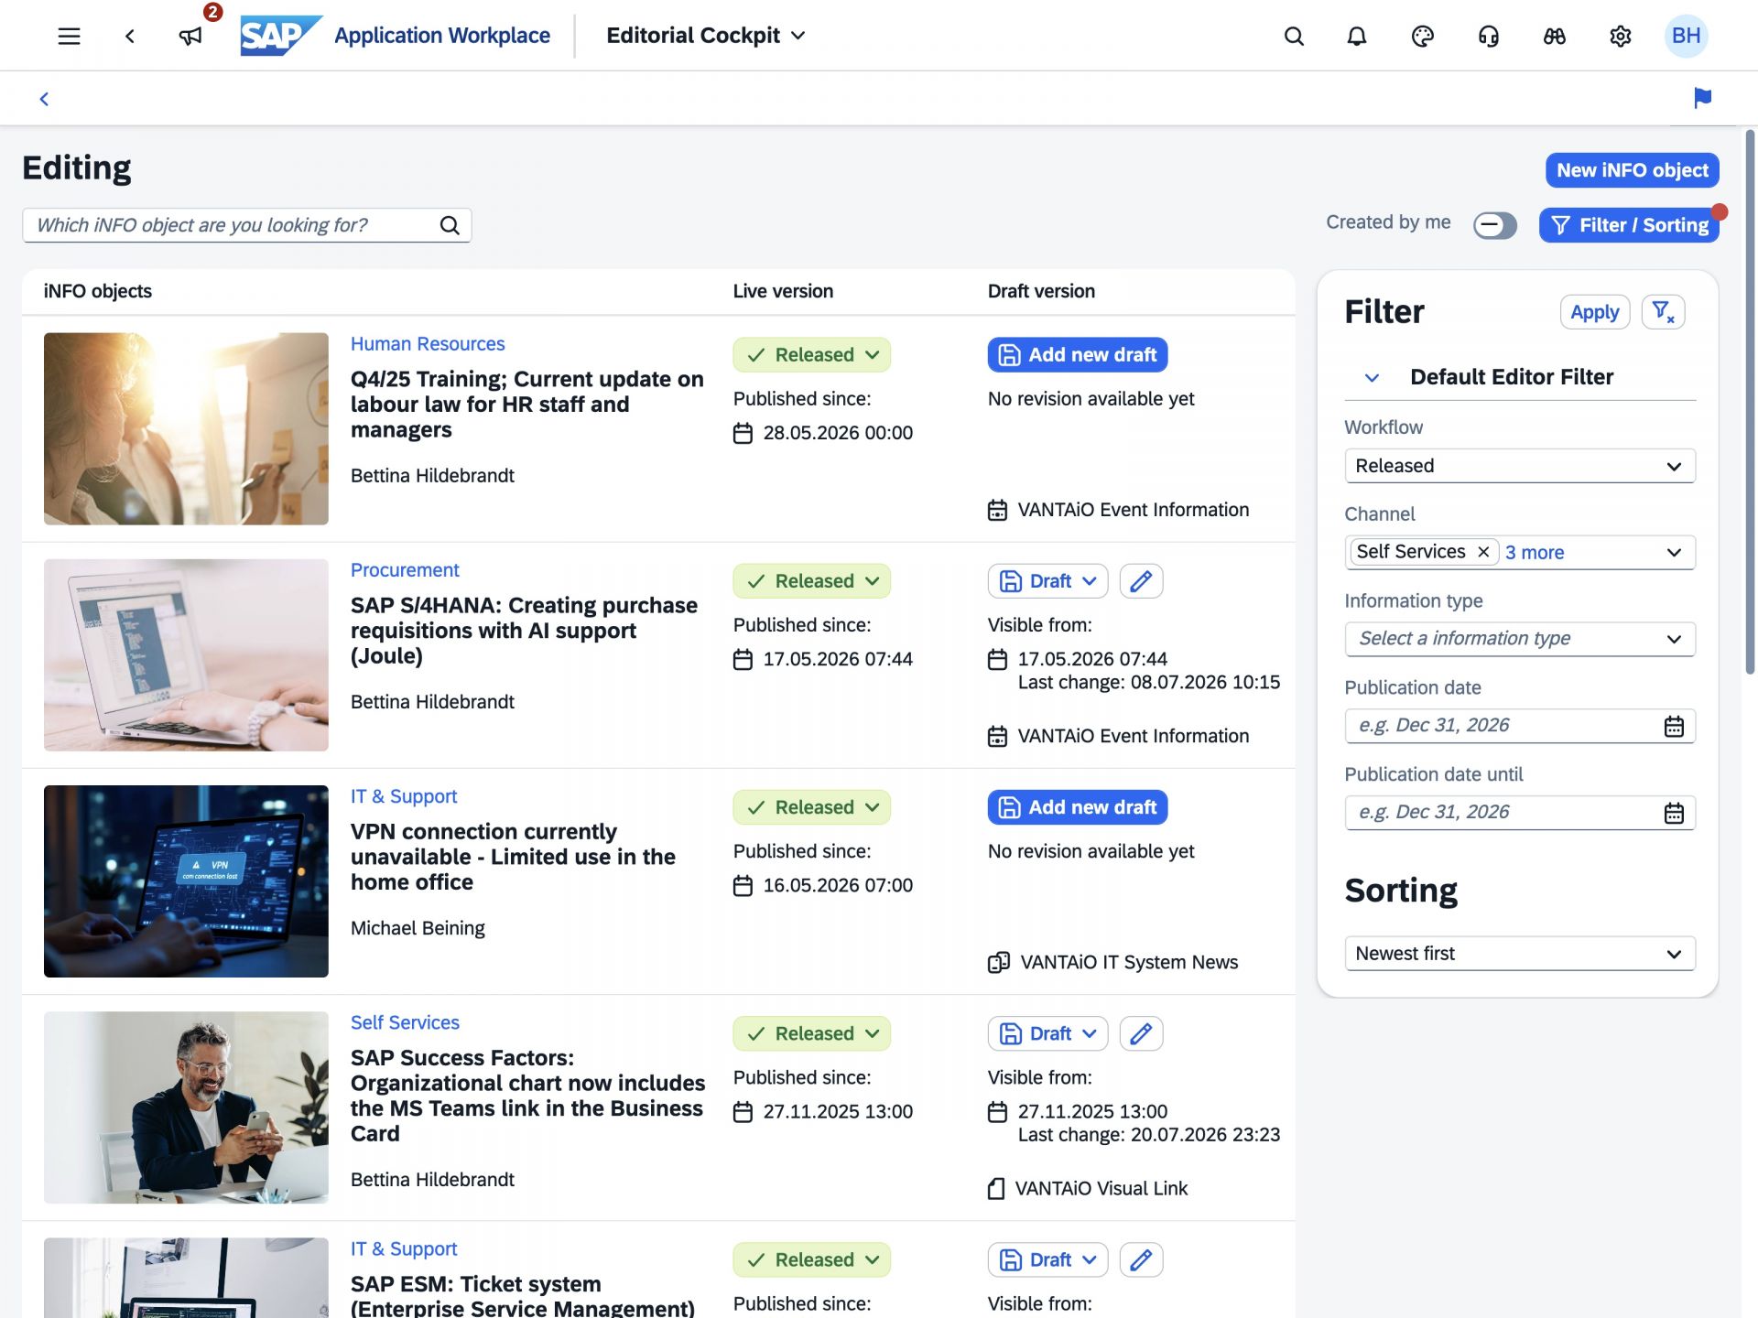
Task: Open the Sorting dropdown set to Newest first
Action: pyautogui.click(x=1520, y=954)
